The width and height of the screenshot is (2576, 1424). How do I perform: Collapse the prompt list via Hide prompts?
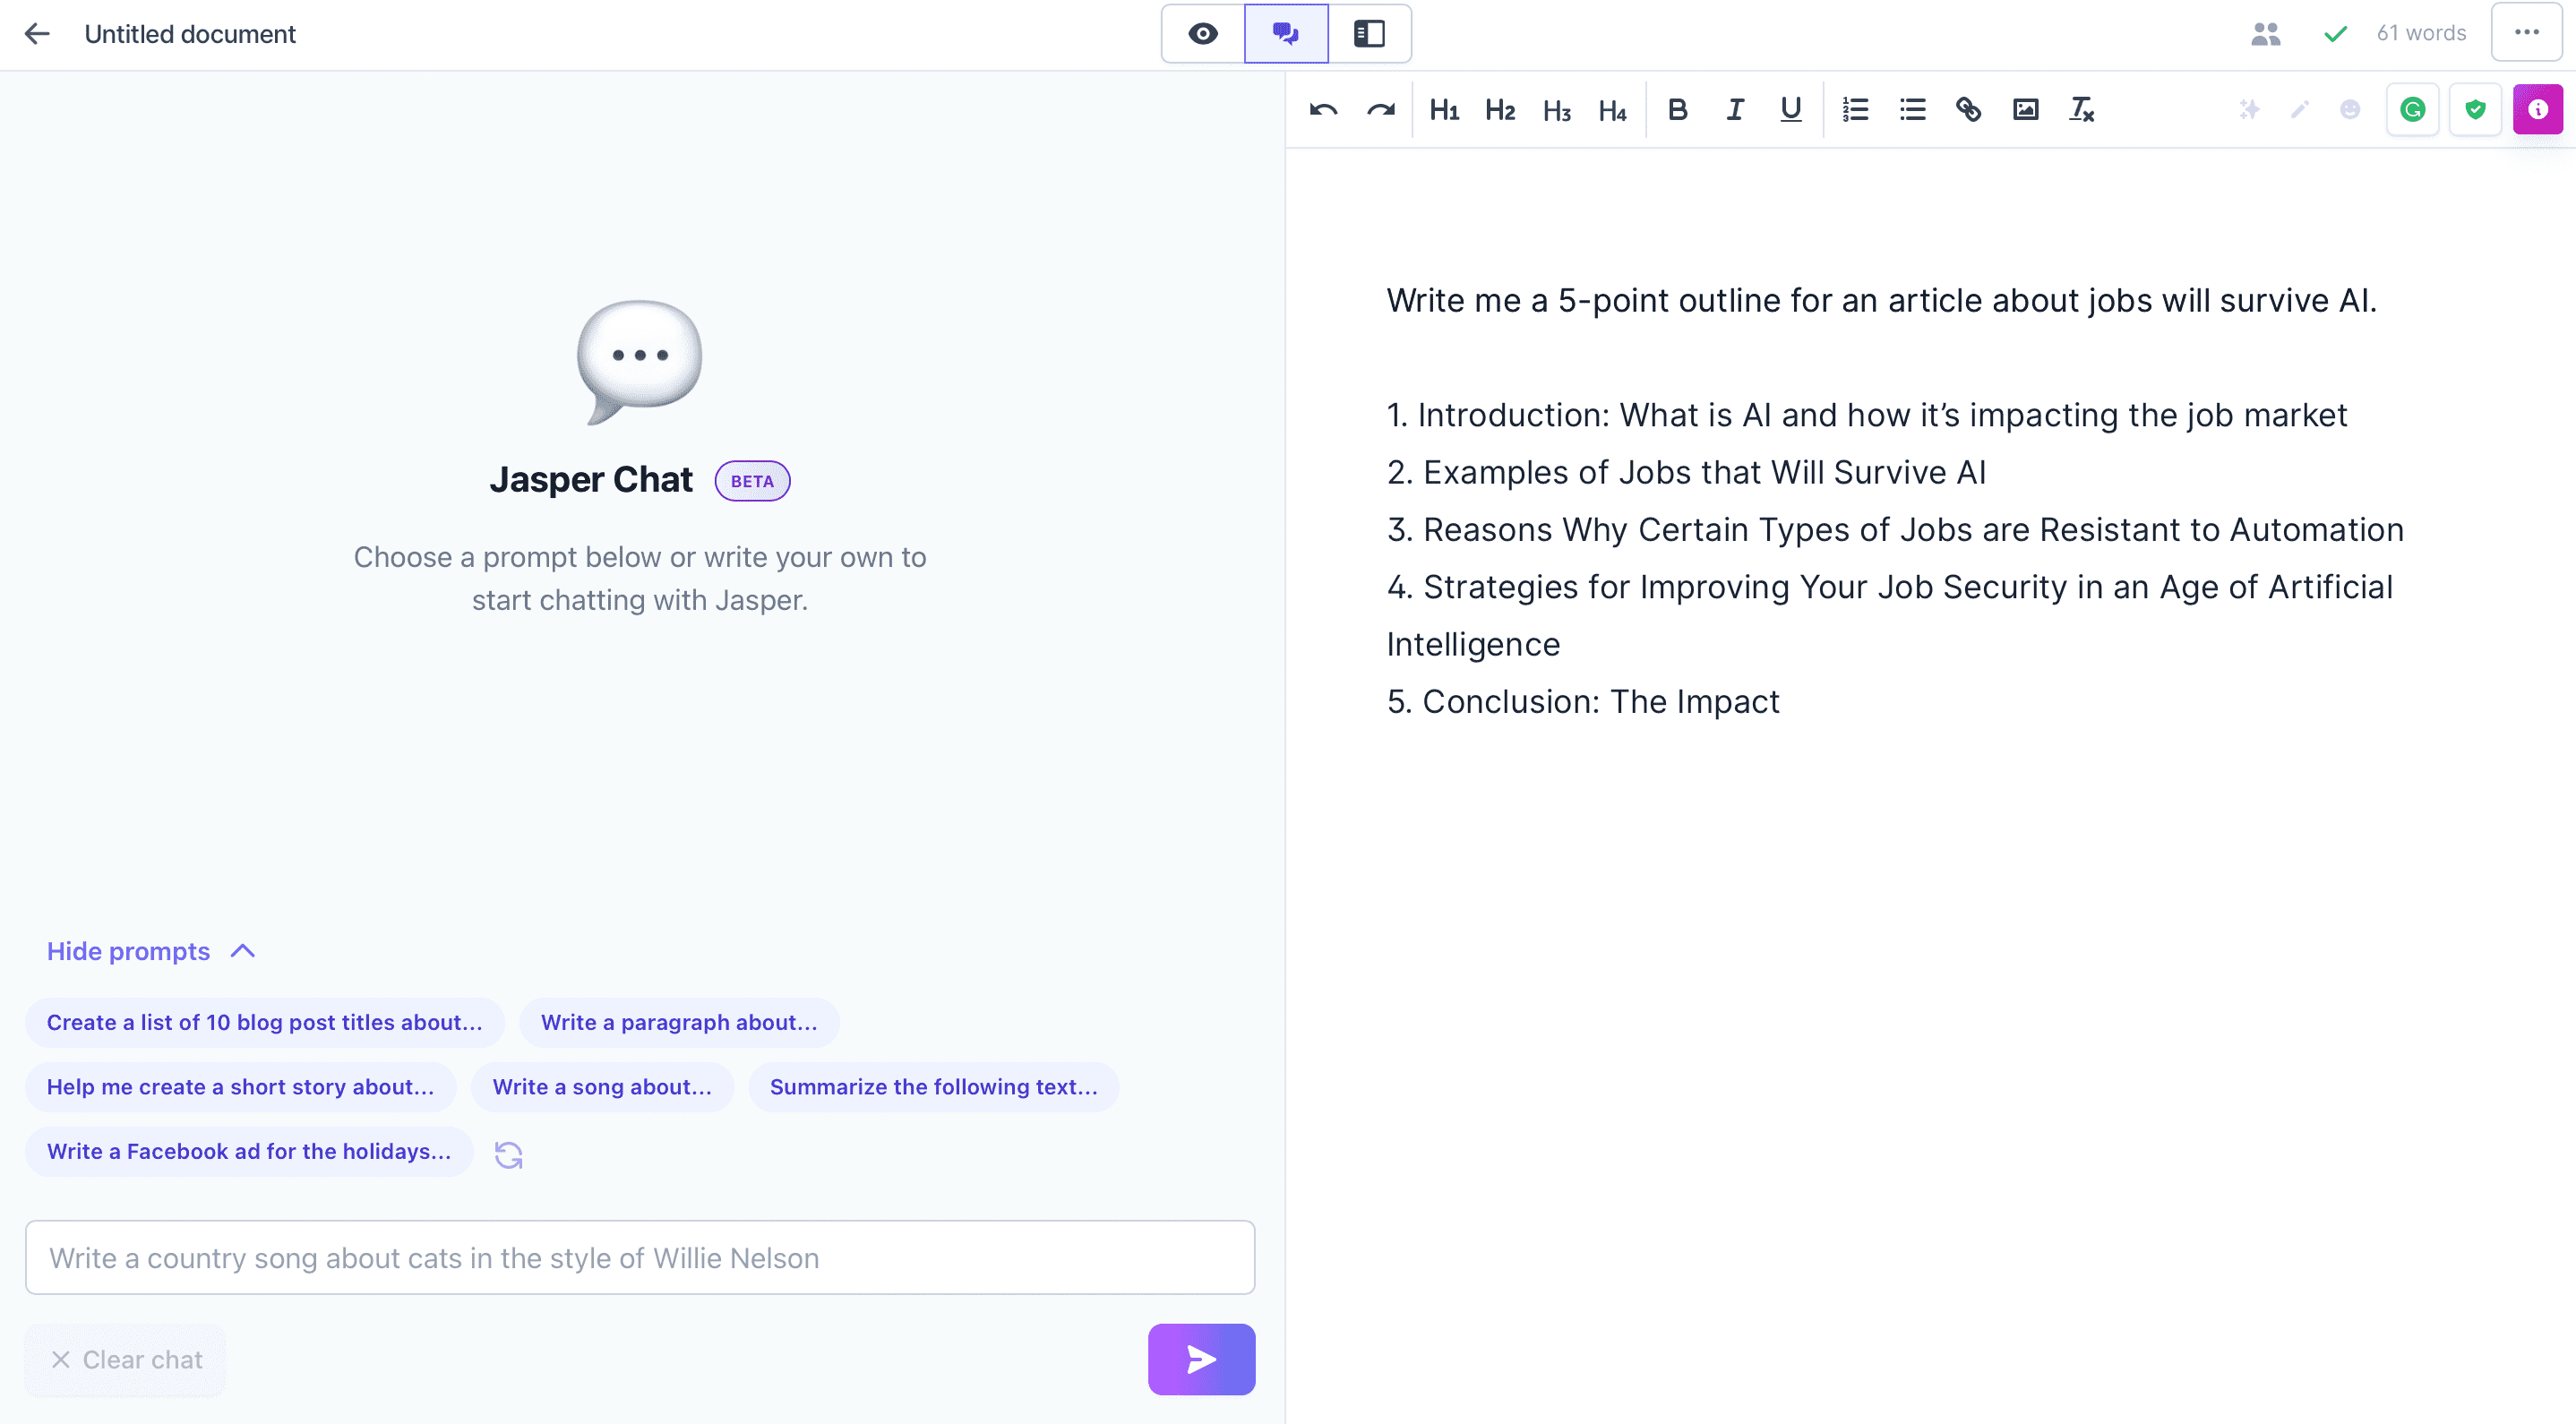pos(150,951)
